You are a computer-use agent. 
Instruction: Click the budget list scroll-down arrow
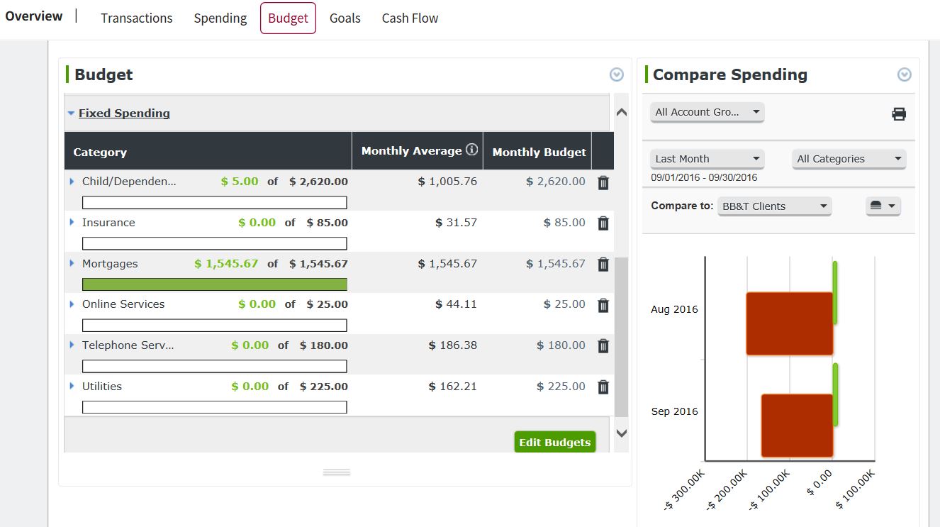622,433
